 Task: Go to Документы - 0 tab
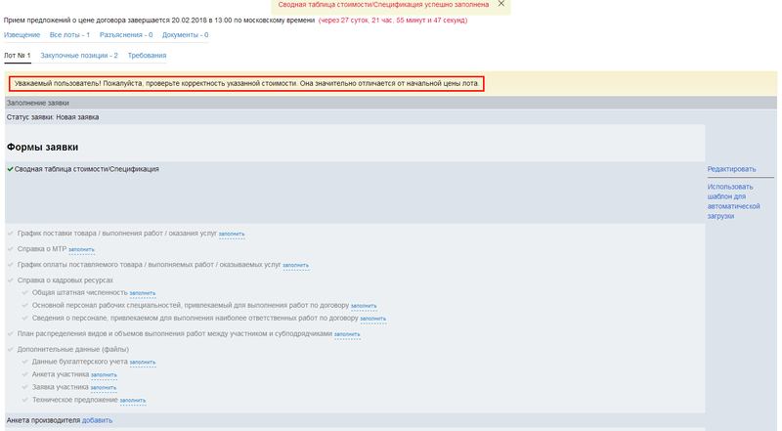point(185,35)
